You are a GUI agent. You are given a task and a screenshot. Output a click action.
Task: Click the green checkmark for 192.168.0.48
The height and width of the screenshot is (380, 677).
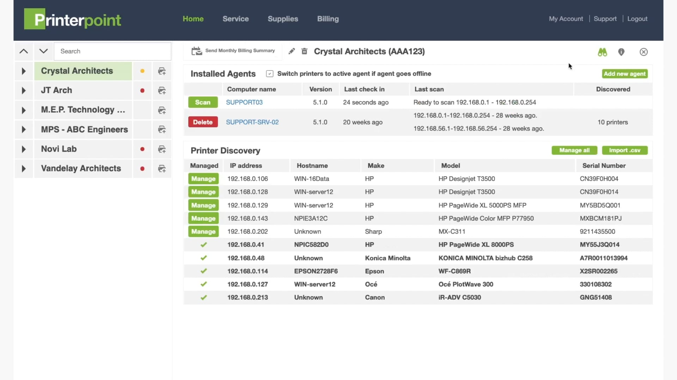(203, 258)
